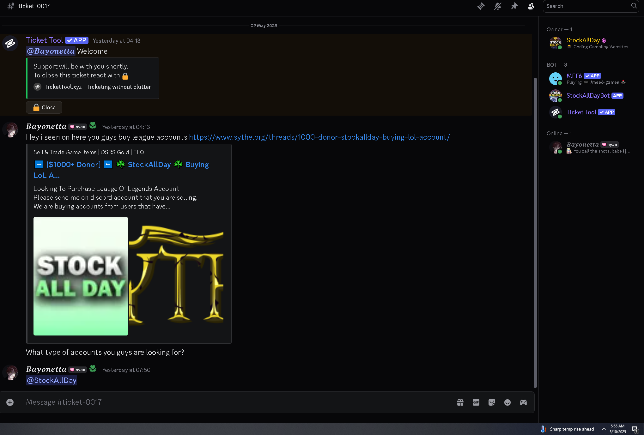644x435 pixels.
Task: Open embed title $1000+ Donor StockAllDay Buying
Action: point(121,170)
